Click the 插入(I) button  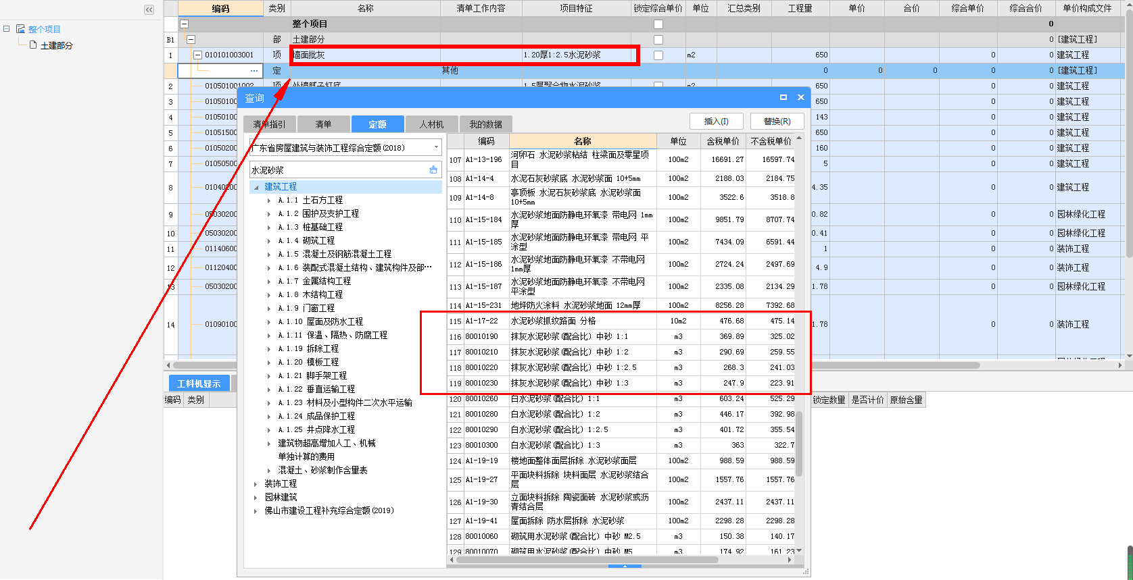coord(716,122)
